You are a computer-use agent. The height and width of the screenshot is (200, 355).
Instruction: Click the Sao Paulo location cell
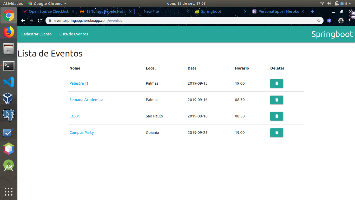pyautogui.click(x=154, y=116)
